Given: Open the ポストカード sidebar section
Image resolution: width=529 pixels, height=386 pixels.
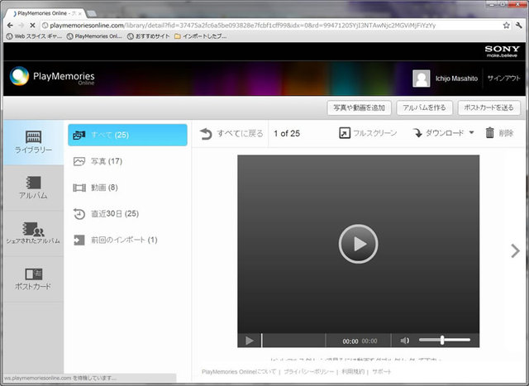Looking at the screenshot, I should (x=32, y=278).
